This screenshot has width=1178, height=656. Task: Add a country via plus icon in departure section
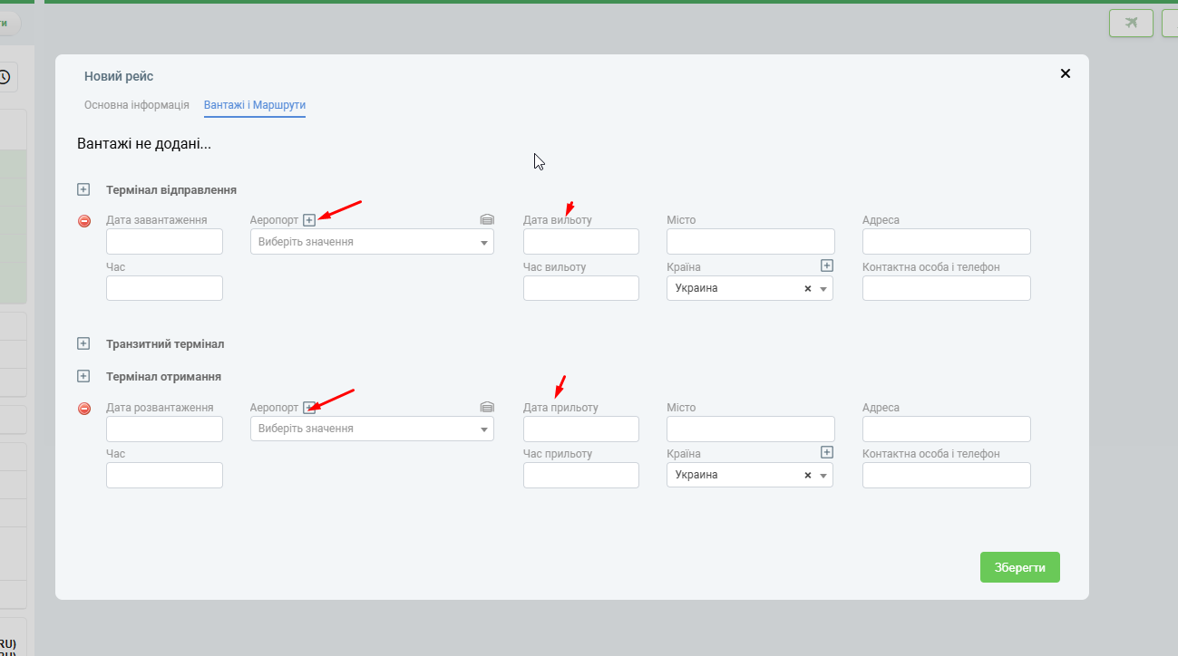(x=826, y=265)
